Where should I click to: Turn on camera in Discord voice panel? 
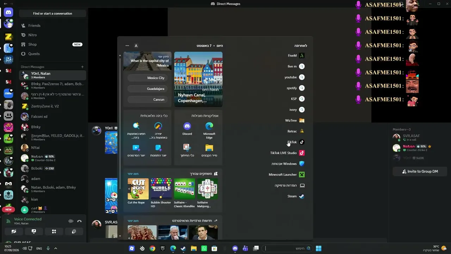[x=14, y=231]
